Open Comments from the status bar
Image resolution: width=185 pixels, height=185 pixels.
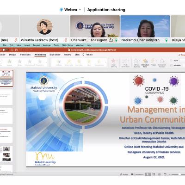[x=137, y=174]
